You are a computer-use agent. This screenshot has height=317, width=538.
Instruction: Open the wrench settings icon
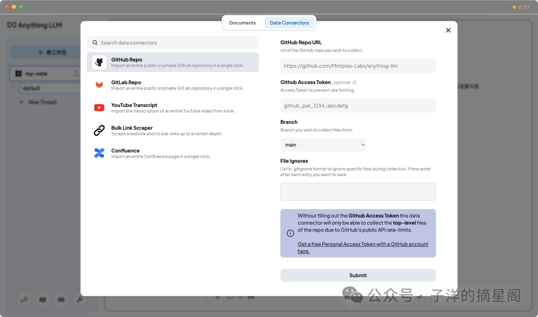click(80, 300)
